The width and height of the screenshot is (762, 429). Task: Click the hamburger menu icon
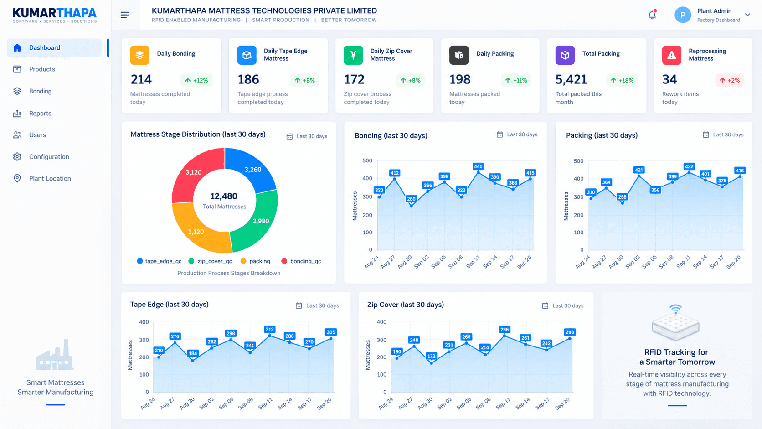coord(124,15)
